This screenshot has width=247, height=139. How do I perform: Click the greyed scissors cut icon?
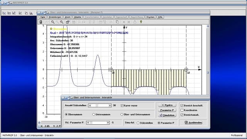pyautogui.click(x=129, y=22)
